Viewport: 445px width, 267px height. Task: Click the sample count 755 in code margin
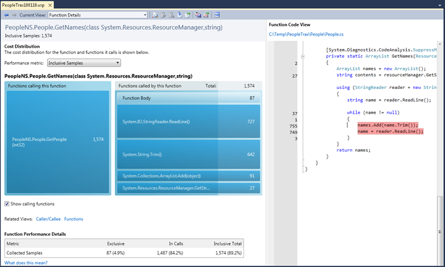(x=294, y=127)
